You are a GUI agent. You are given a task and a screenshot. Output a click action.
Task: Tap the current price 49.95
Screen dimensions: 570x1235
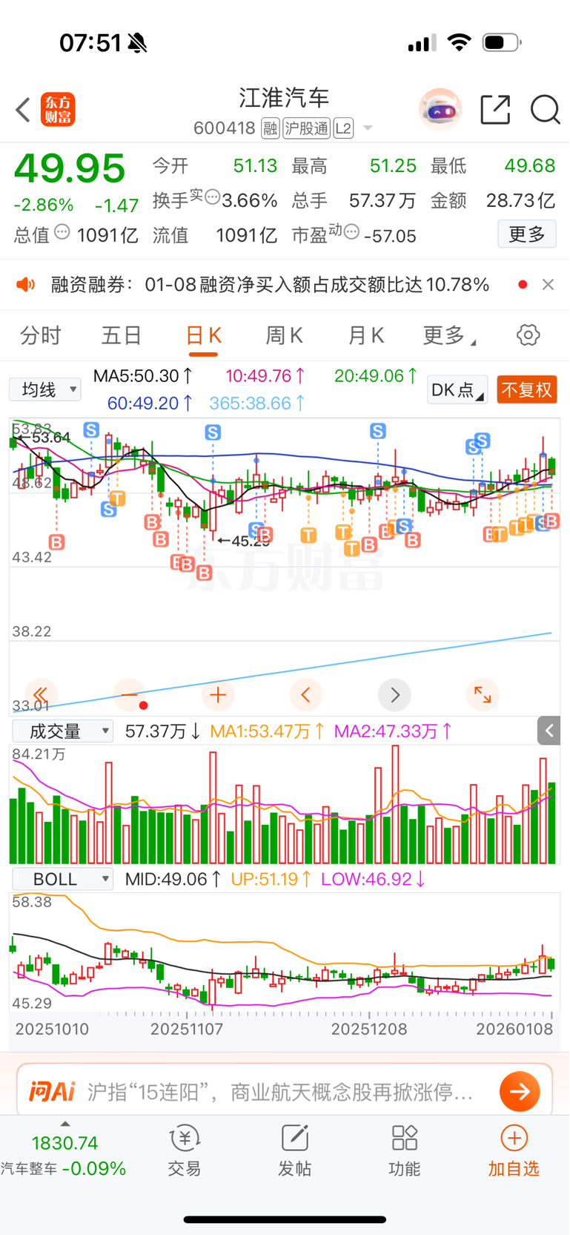pos(70,168)
